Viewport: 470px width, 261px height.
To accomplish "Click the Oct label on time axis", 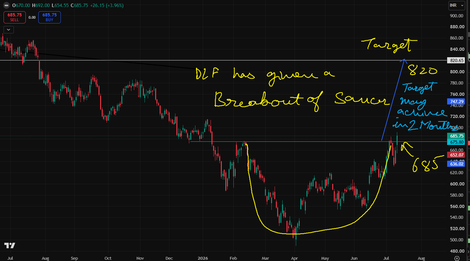I will click(108, 258).
